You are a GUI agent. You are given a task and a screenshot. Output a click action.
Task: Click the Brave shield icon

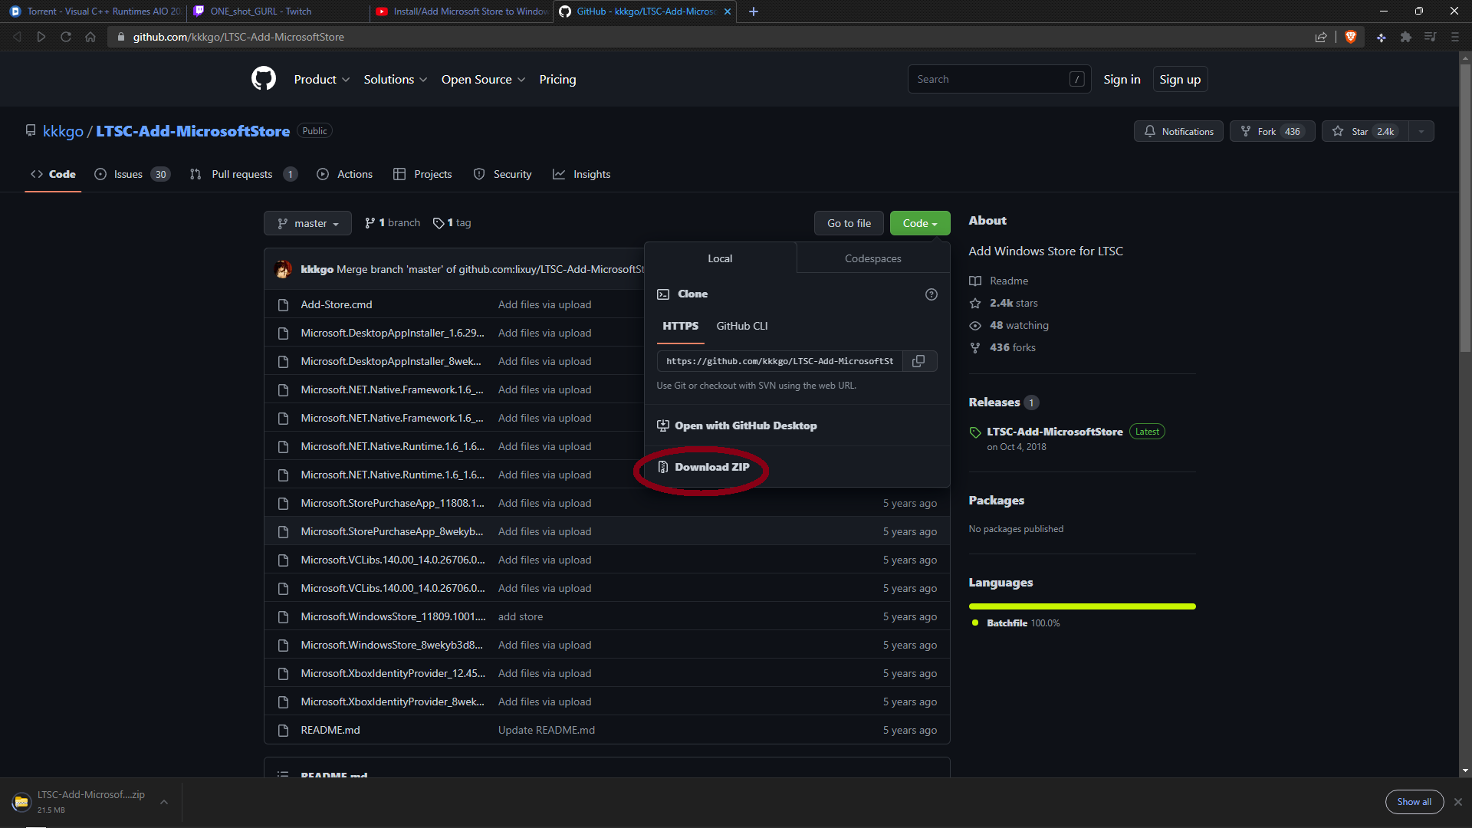[x=1350, y=37]
